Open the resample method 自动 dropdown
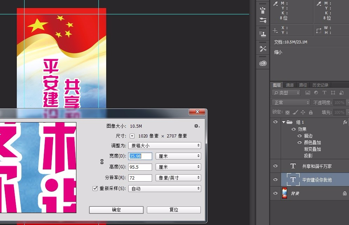 [x=165, y=189]
